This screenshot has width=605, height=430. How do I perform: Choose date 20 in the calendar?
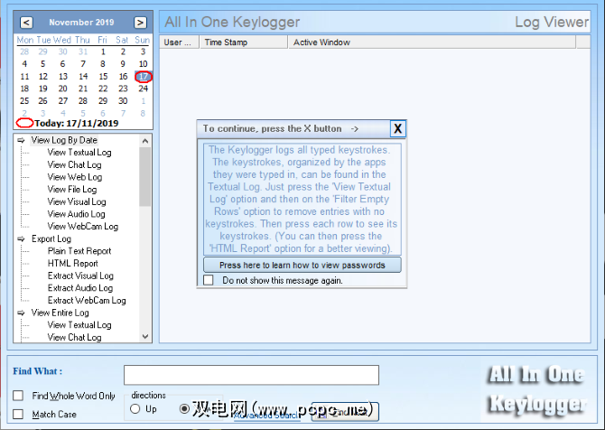point(63,89)
